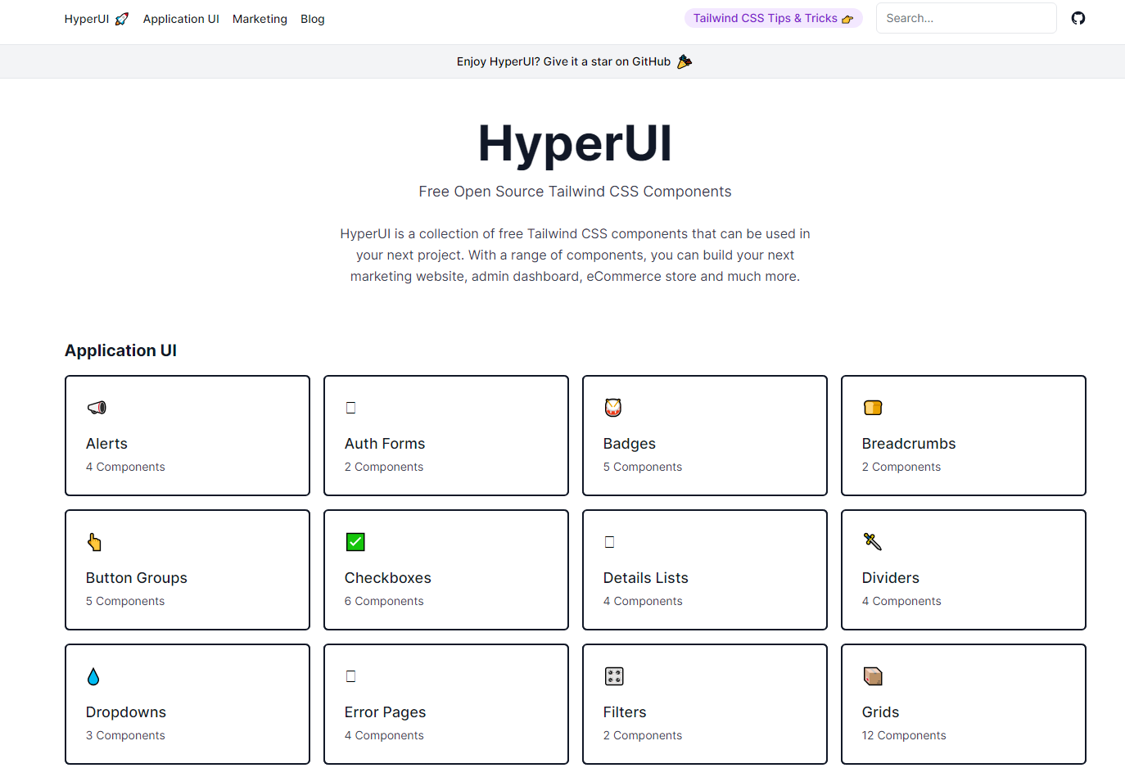This screenshot has height=768, width=1125.
Task: Open the Dividers card title
Action: click(891, 578)
